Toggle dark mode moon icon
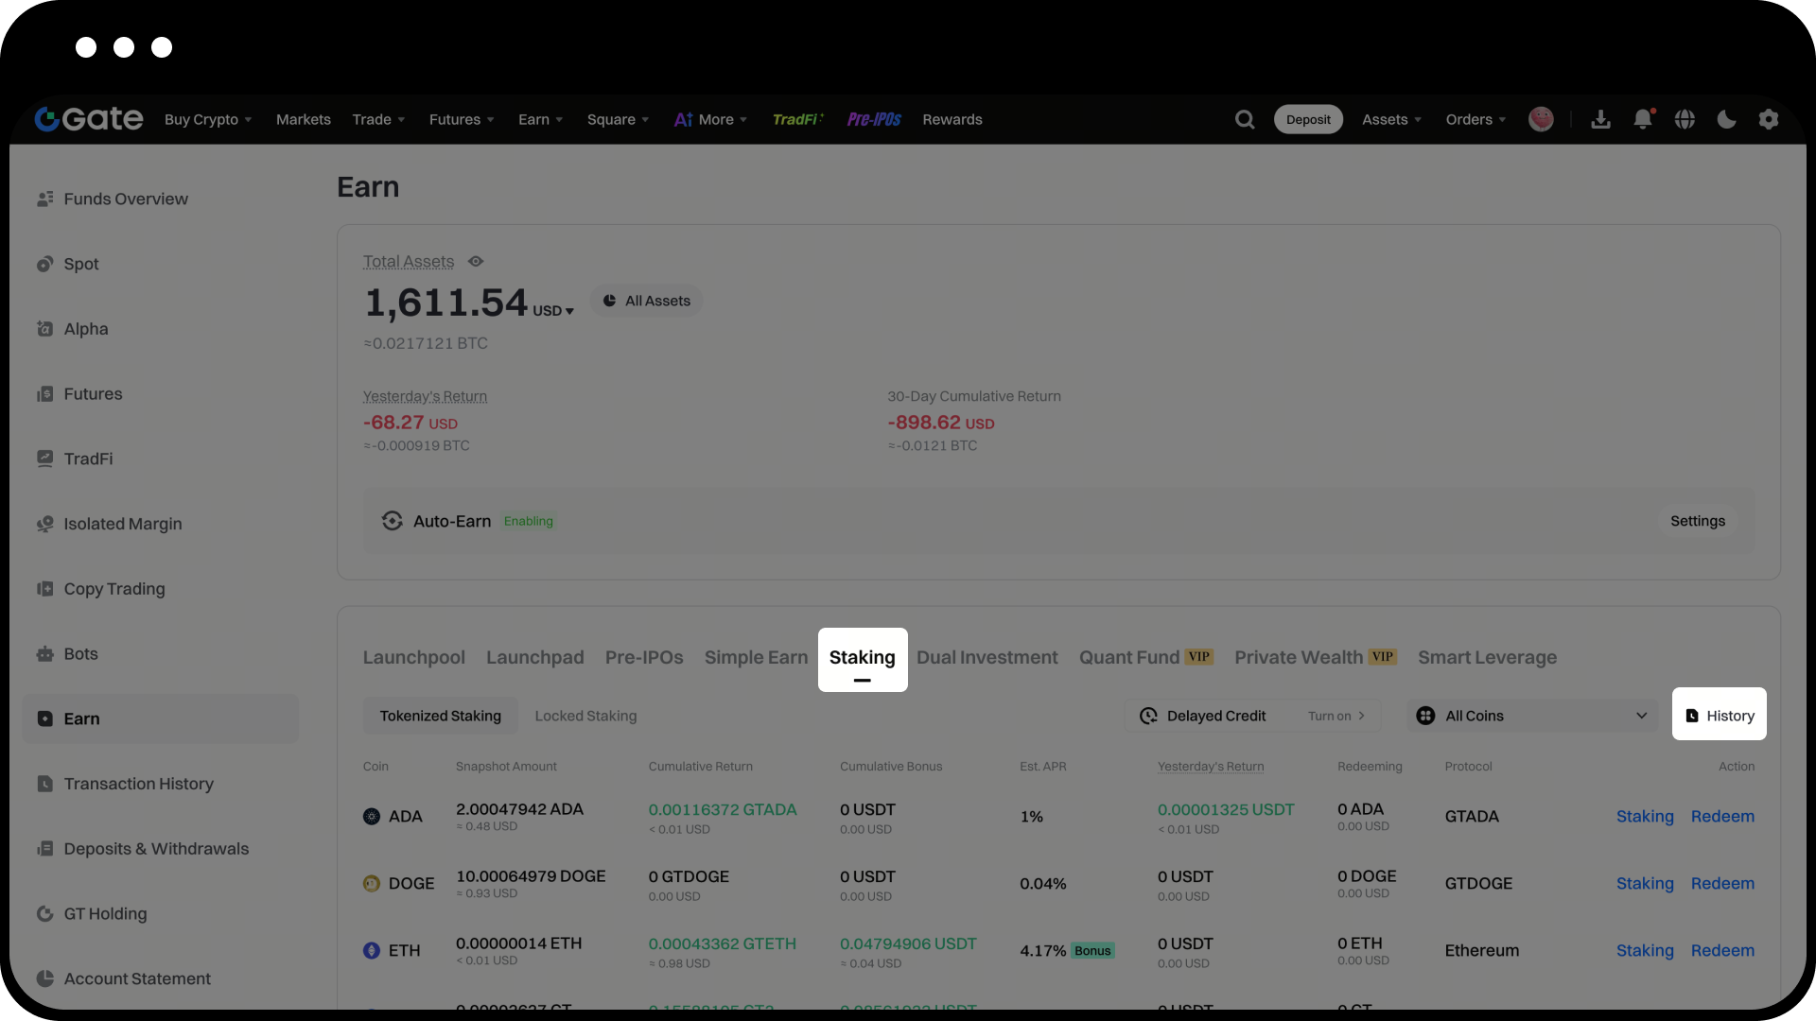 pos(1726,120)
